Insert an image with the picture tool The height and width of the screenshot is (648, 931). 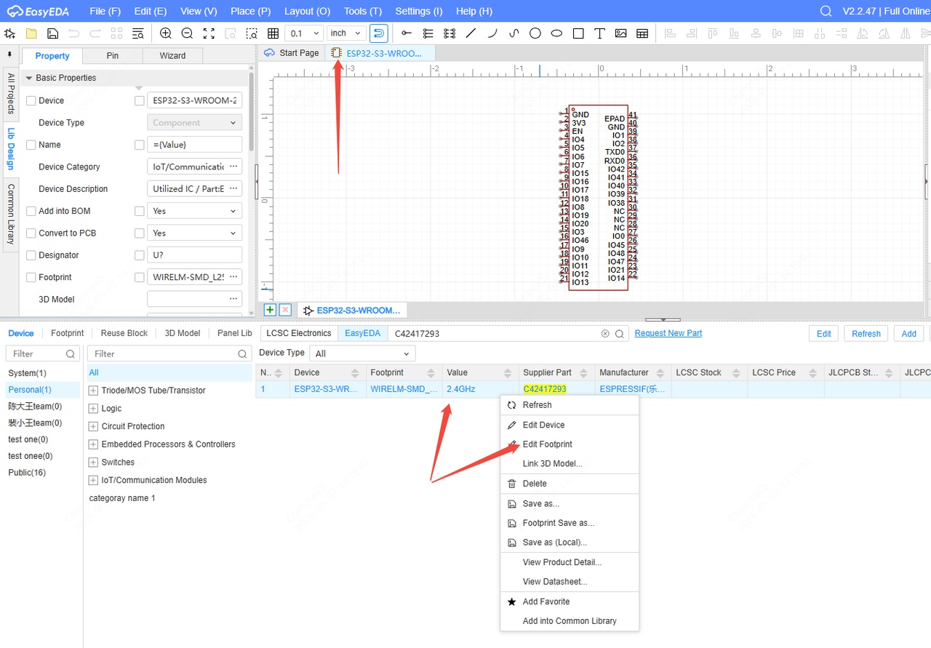(621, 33)
